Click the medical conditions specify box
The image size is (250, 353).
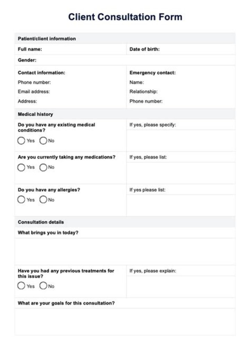[181, 140]
